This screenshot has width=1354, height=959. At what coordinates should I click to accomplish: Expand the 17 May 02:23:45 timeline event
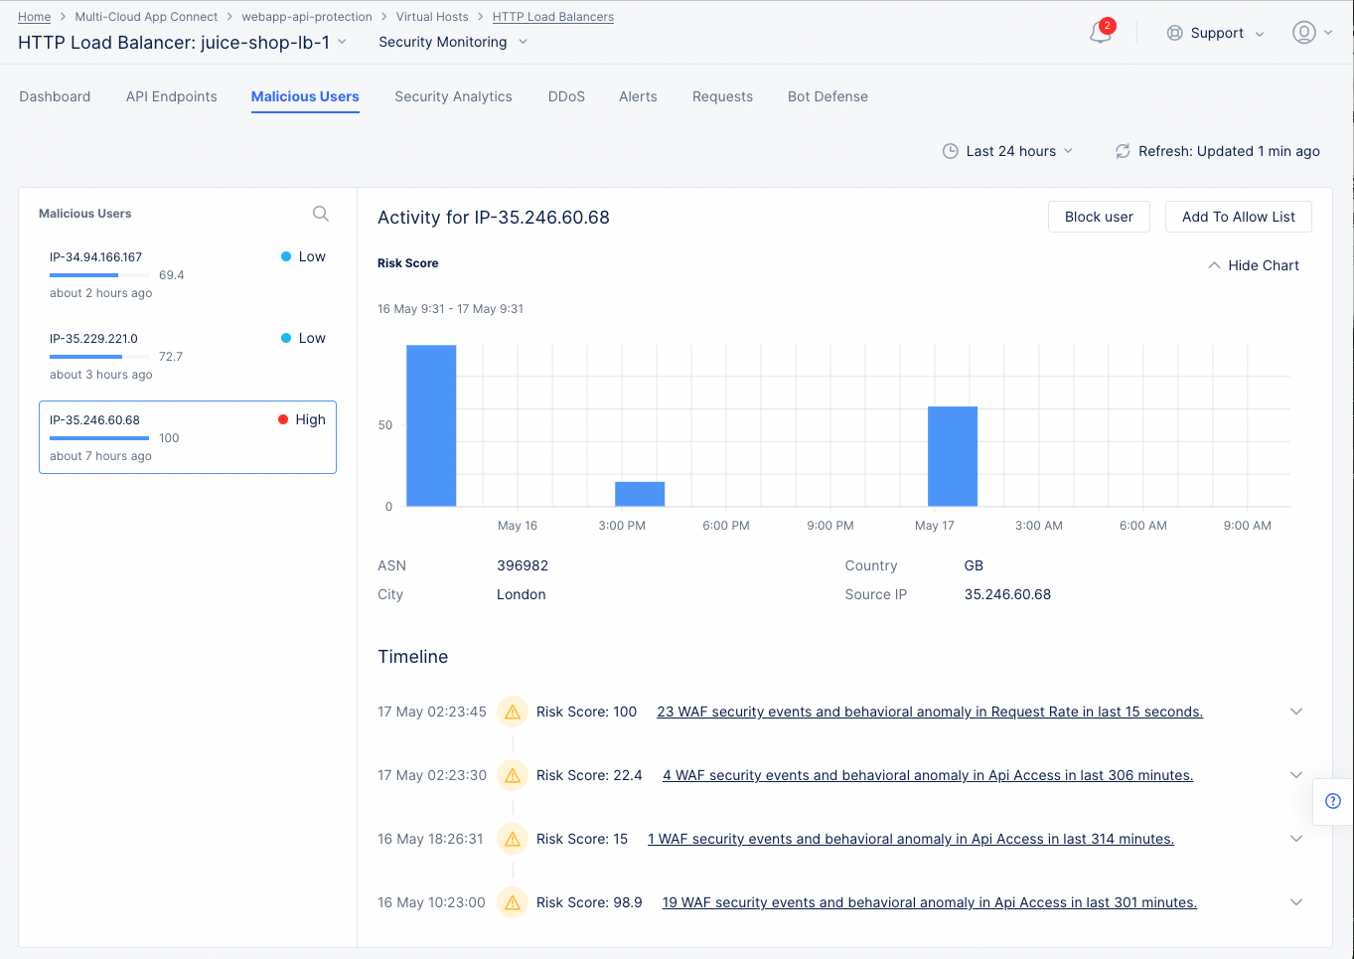[x=1295, y=712]
